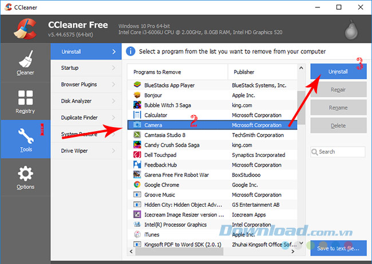Screen dimensions: 372x264
Task: Click the list scroll-up arrow
Action: pyautogui.click(x=301, y=68)
